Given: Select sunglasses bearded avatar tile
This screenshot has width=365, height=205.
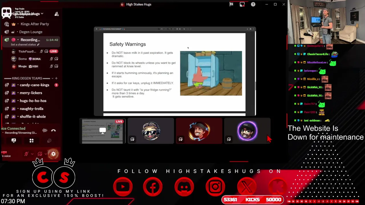Looking at the screenshot, I should (x=151, y=131).
